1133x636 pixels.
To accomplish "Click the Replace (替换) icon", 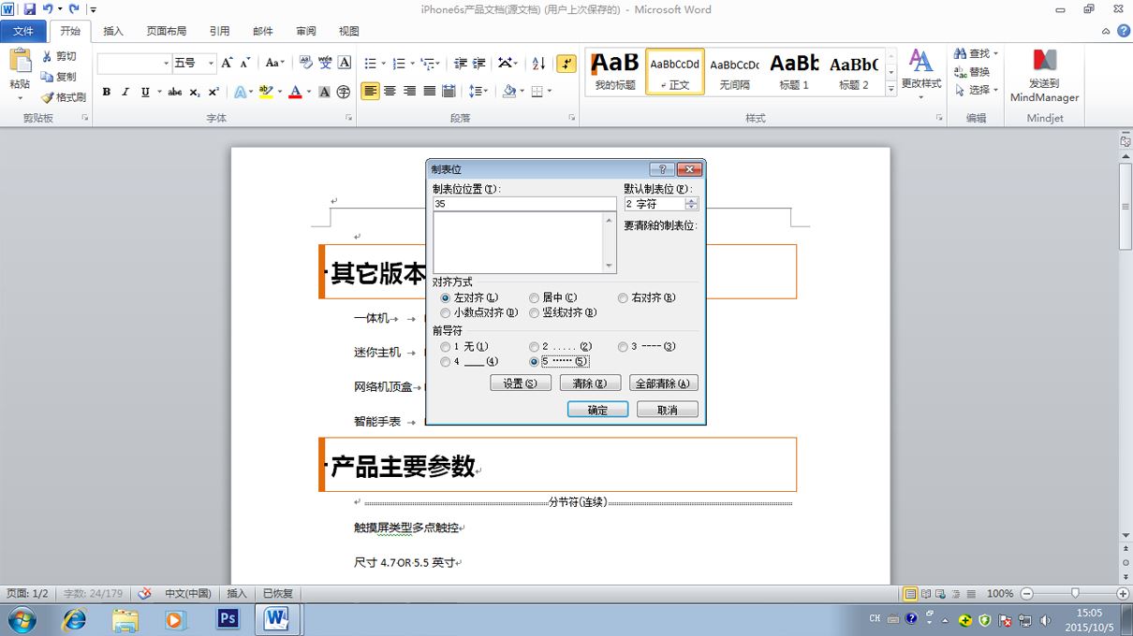I will [961, 72].
